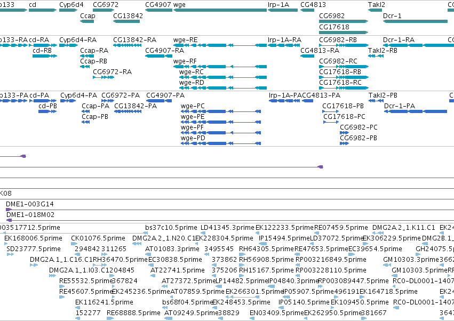This screenshot has width=454, height=321.
Task: Click the CG4813 gene label
Action: click(313, 5)
